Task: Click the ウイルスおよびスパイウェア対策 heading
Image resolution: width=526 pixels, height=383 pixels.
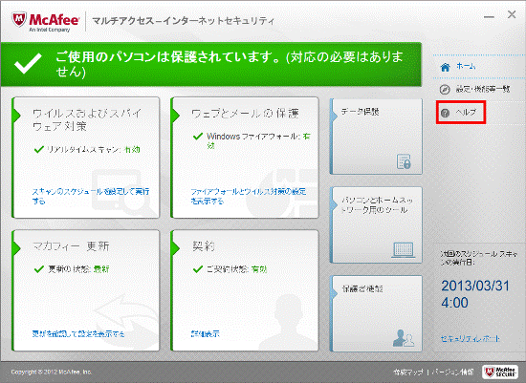Action: point(87,119)
